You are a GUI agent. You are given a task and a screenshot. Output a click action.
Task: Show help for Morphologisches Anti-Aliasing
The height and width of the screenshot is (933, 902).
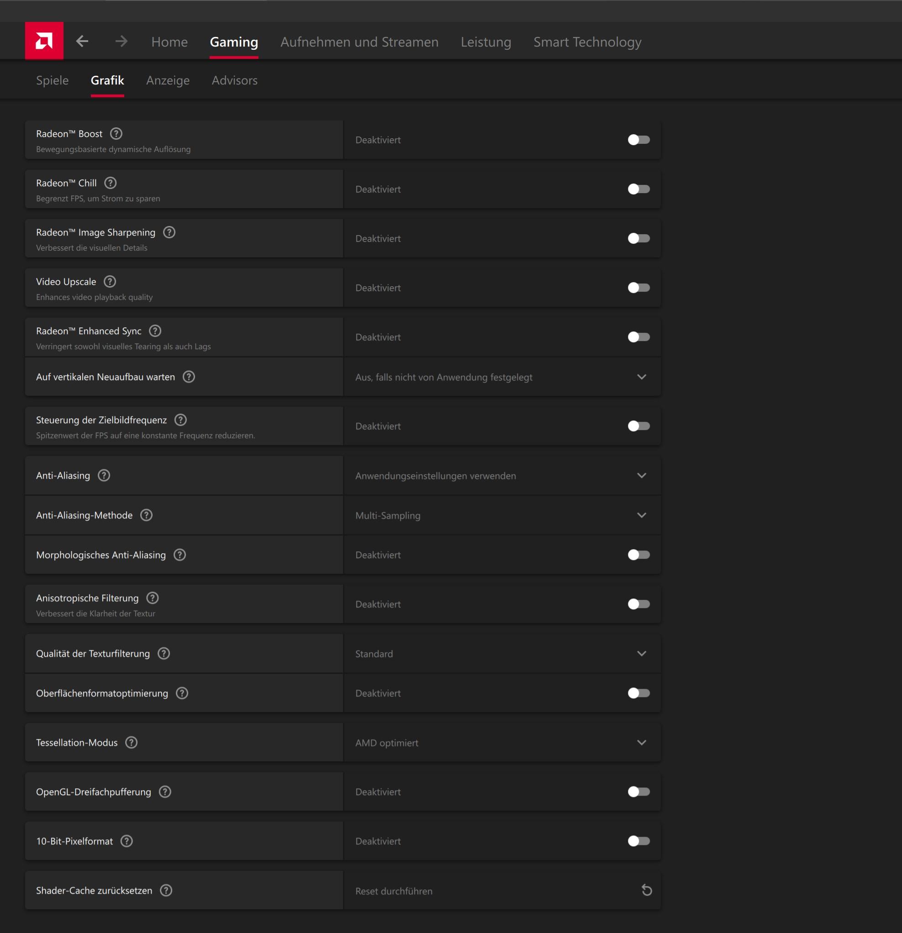(179, 555)
